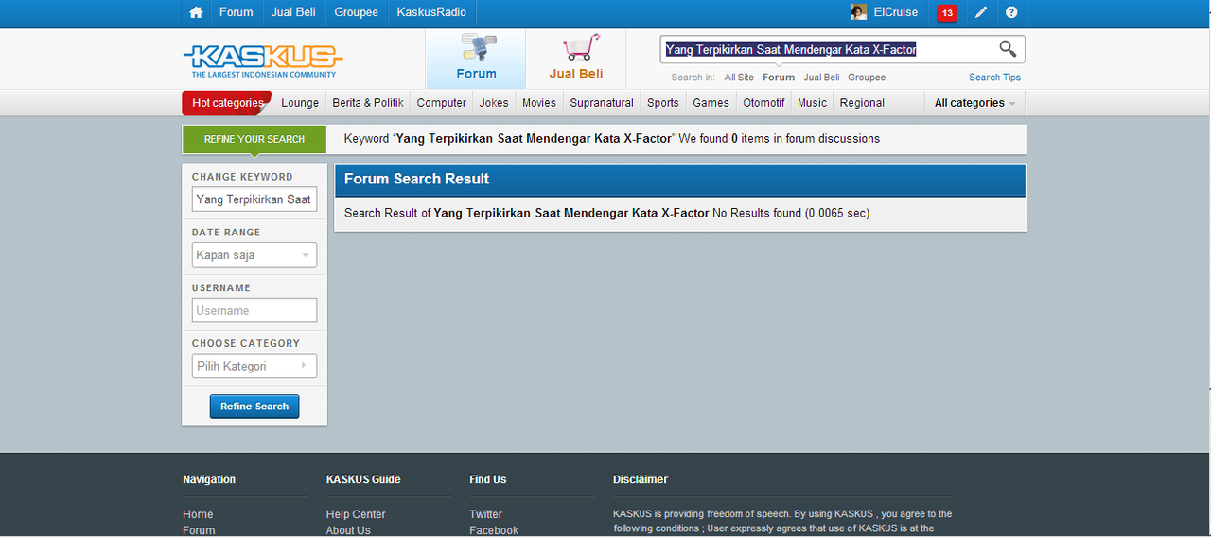1211x537 pixels.
Task: Open ElCruise user avatar
Action: (858, 12)
